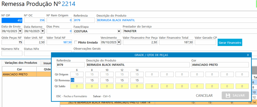Expand the Fase/Etapa COSTURA dropdown
This screenshot has height=107, width=257.
click(119, 31)
